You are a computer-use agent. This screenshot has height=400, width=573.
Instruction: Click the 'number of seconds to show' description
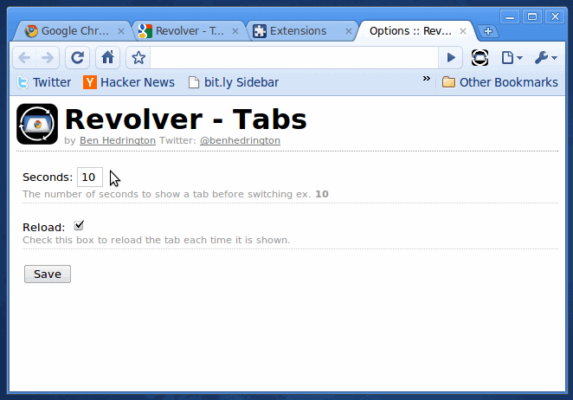[176, 194]
